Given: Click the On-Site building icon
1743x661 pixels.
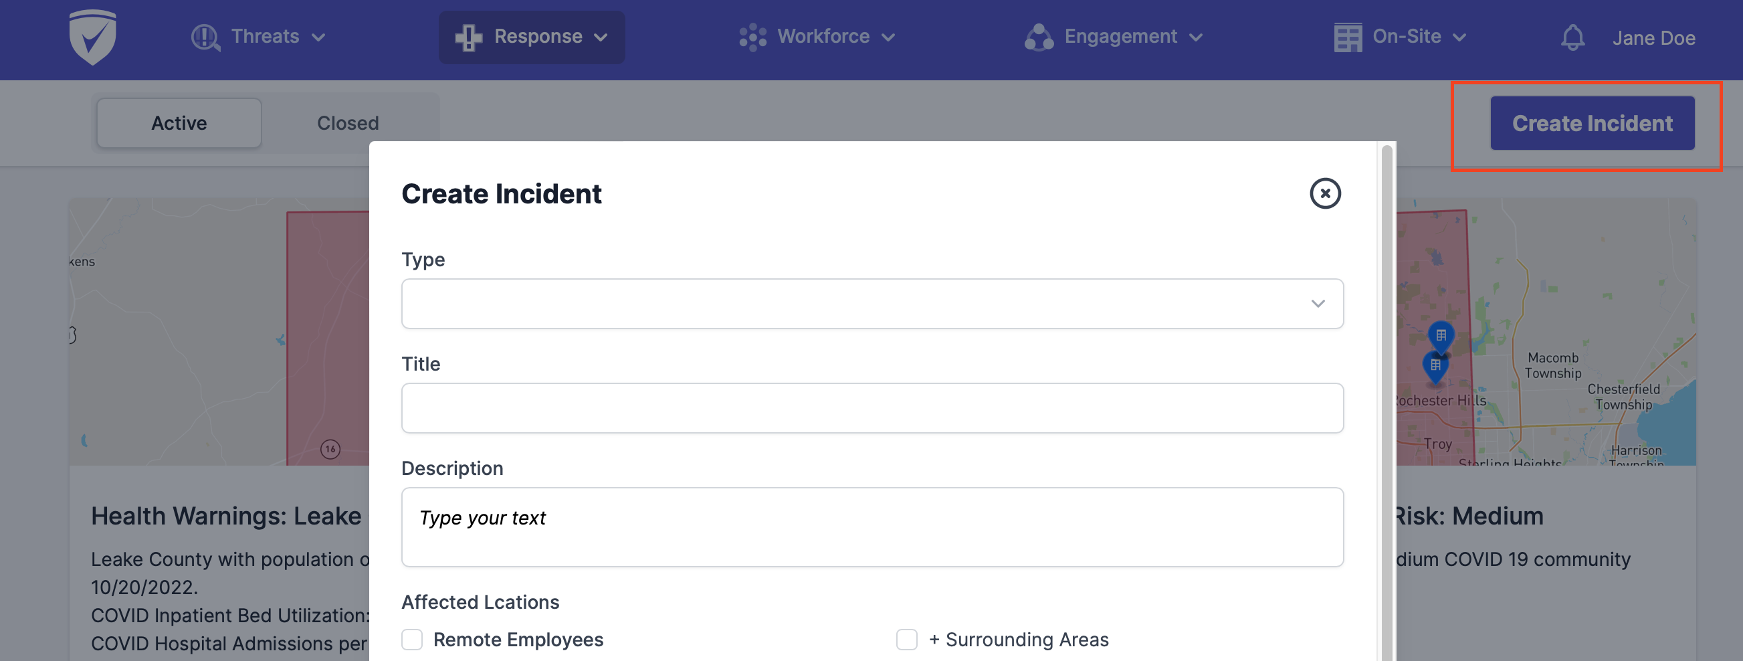Looking at the screenshot, I should pos(1347,37).
